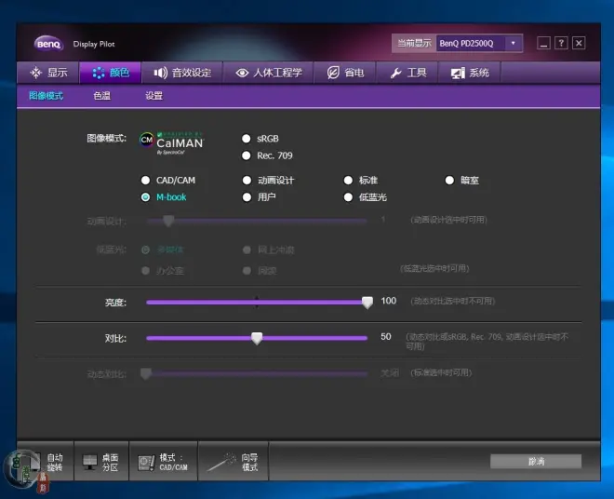614x499 pixels.
Task: Switch to the 人体工程学 ergonomics tab
Action: tap(268, 73)
